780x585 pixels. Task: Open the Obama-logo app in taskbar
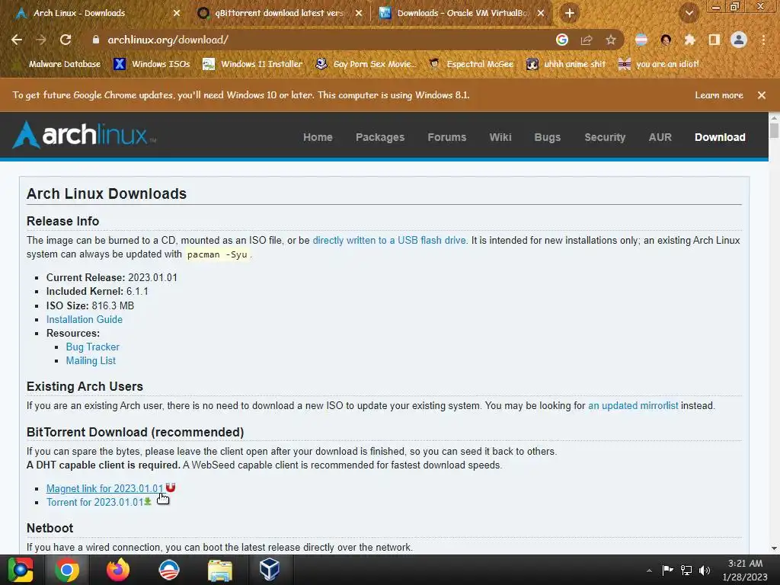[169, 570]
